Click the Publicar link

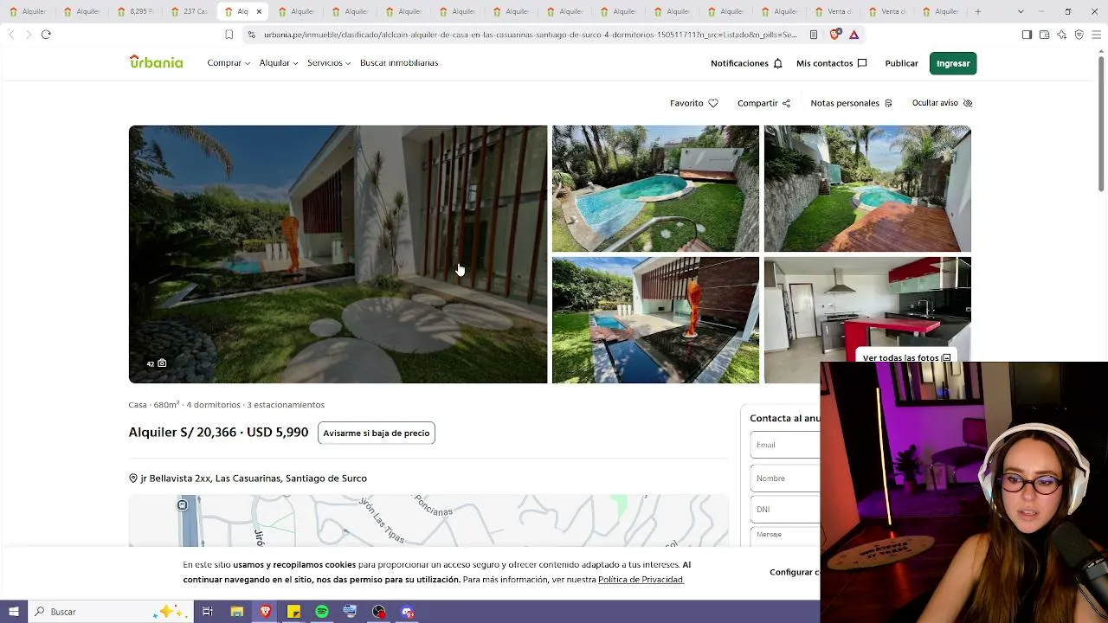[x=901, y=63]
